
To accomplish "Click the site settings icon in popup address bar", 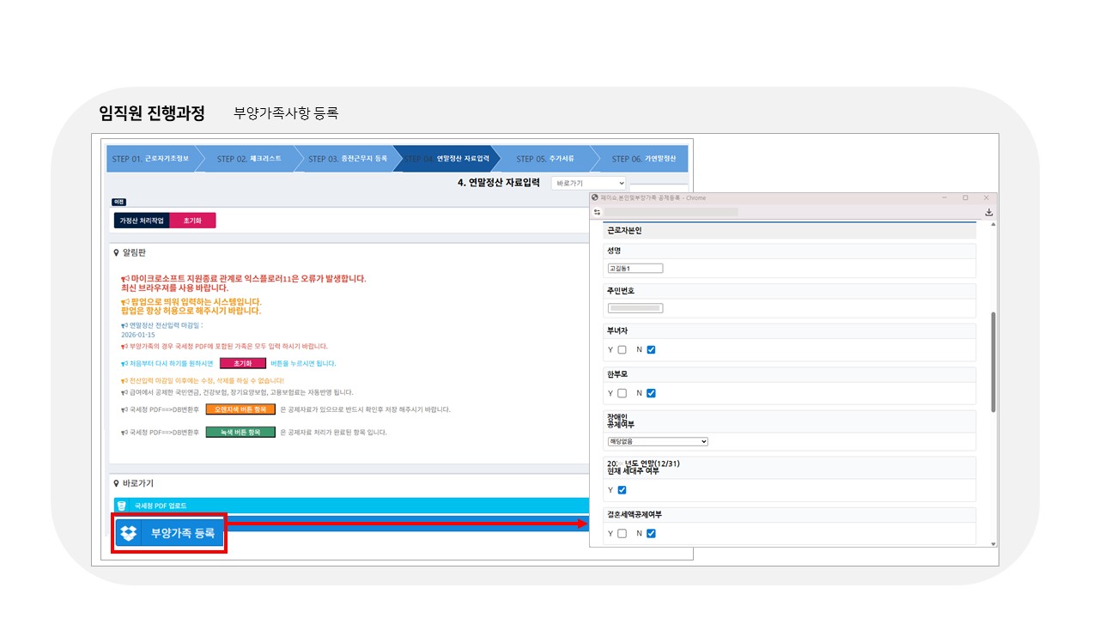I will (597, 211).
